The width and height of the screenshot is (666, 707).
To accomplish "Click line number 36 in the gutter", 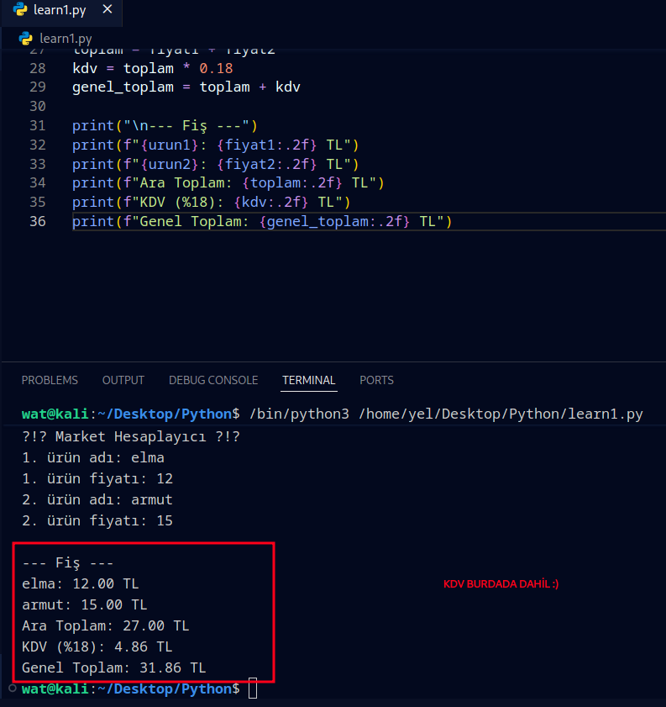I will click(38, 221).
